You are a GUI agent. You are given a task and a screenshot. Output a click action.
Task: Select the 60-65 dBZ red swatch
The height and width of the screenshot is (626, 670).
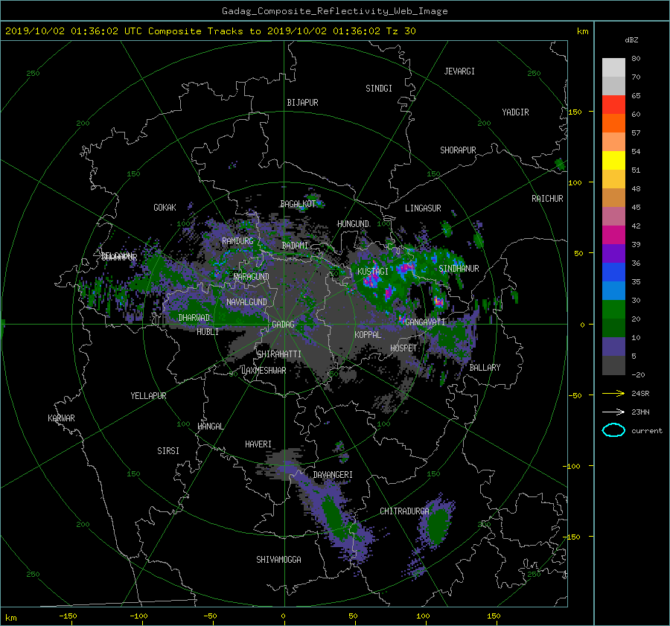[x=613, y=105]
